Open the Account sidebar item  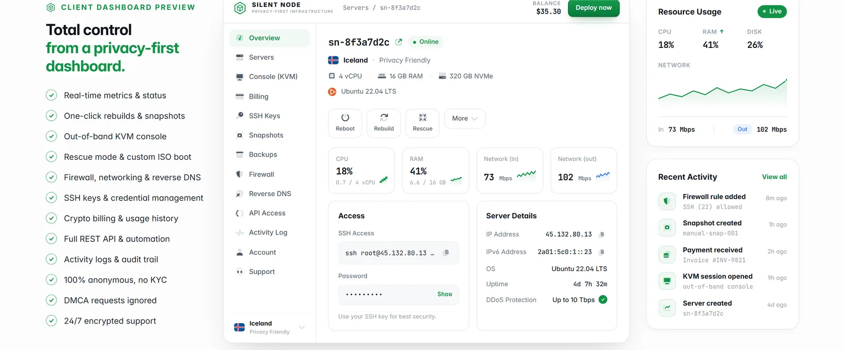point(270,252)
